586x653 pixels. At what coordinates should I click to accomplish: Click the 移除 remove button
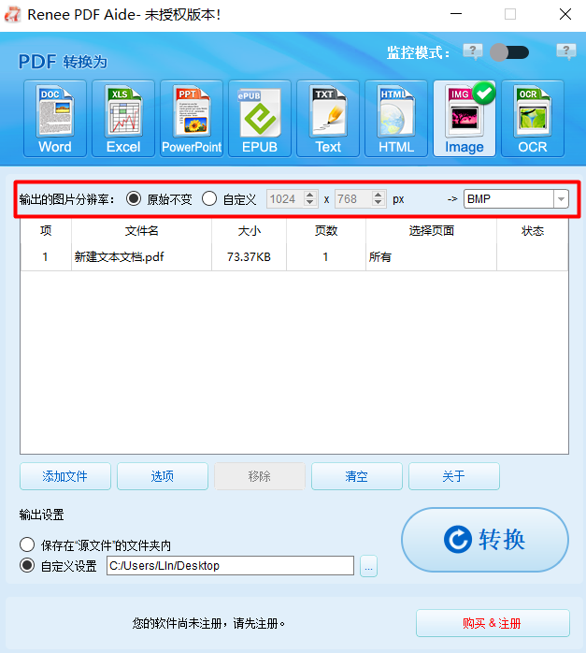[260, 476]
